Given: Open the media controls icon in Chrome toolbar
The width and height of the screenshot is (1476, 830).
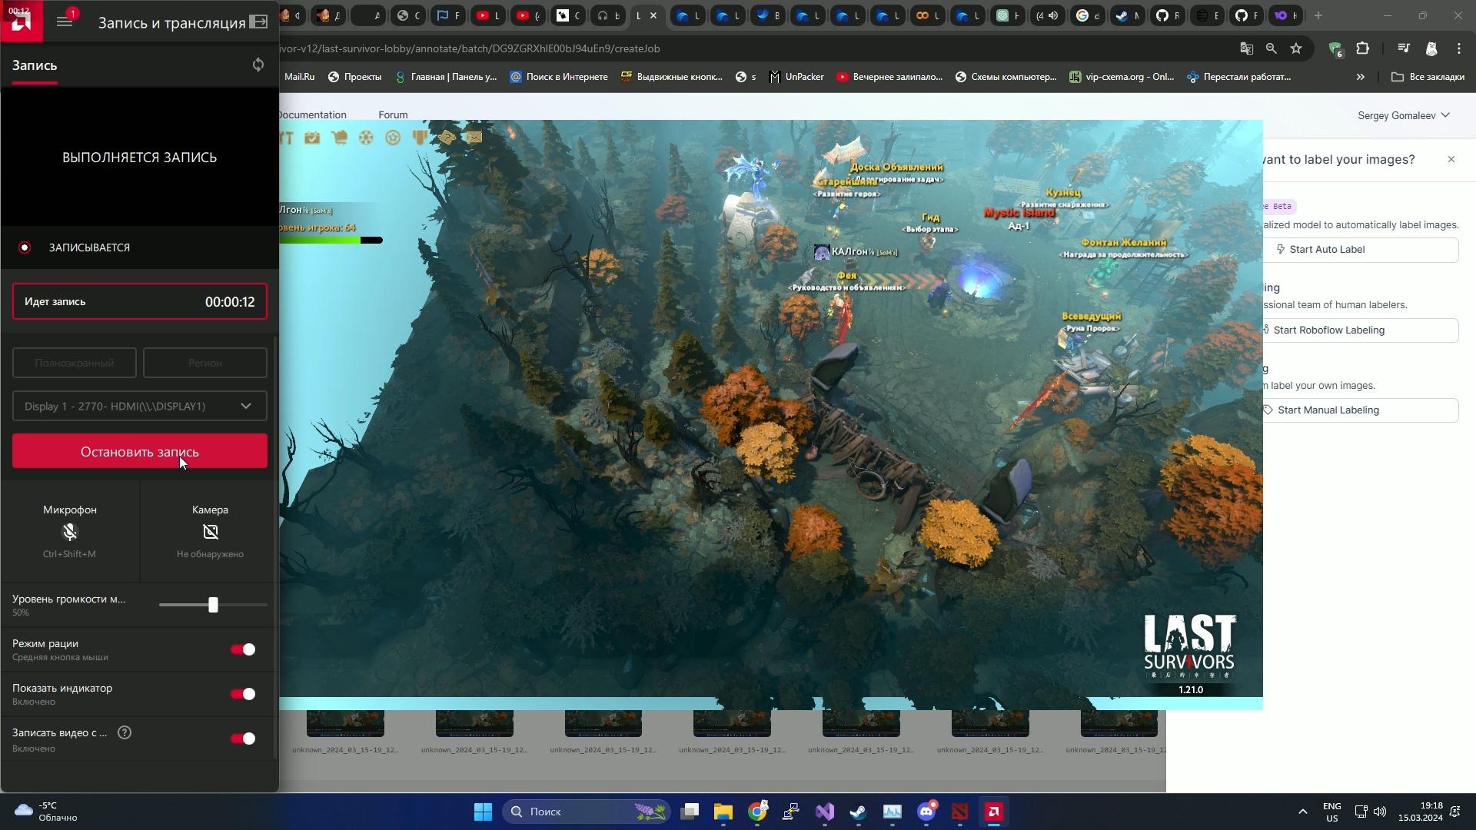Looking at the screenshot, I should point(1404,48).
